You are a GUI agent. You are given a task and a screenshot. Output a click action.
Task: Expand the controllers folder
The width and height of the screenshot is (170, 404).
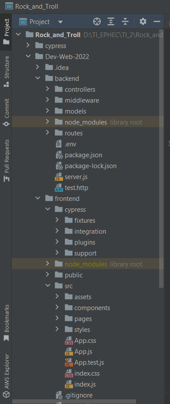pos(47,89)
